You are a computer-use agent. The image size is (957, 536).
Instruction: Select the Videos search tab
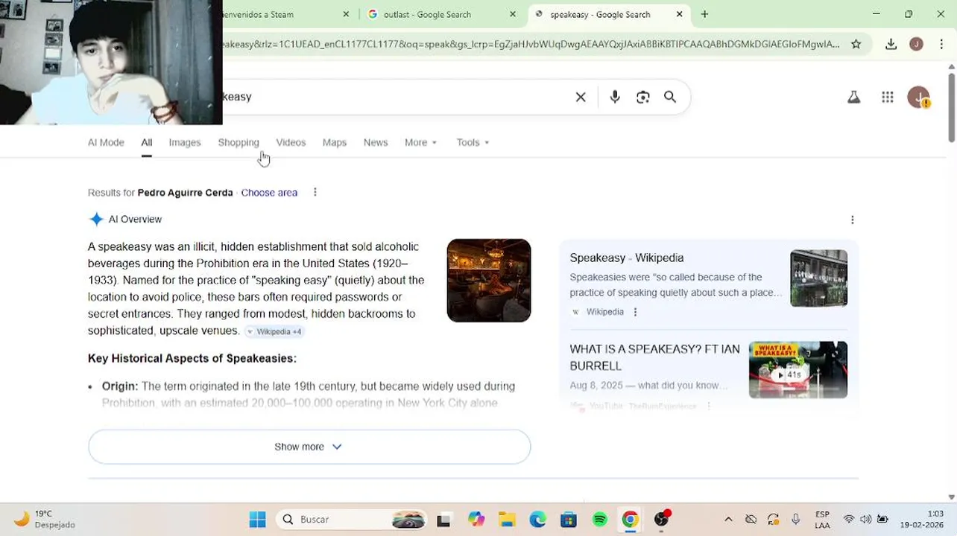click(x=291, y=142)
